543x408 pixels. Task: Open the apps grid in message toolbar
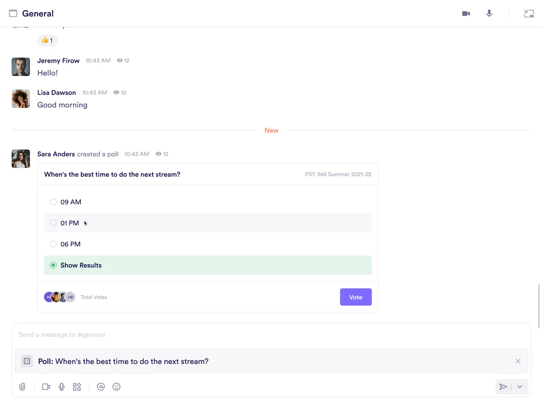[77, 387]
